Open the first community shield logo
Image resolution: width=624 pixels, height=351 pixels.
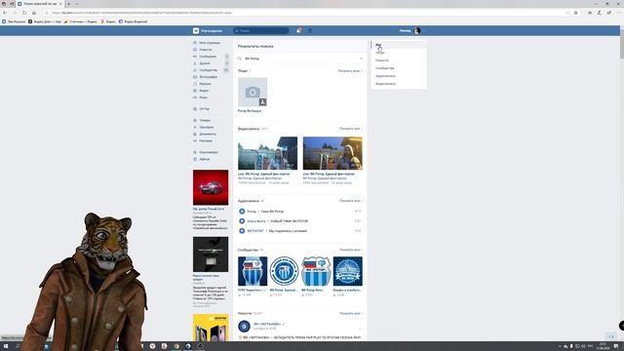253,271
